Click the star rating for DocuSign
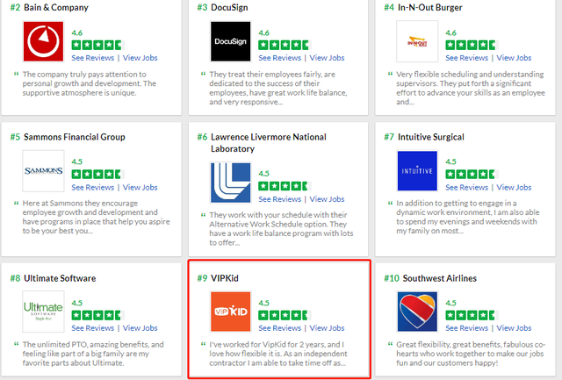 coord(285,45)
